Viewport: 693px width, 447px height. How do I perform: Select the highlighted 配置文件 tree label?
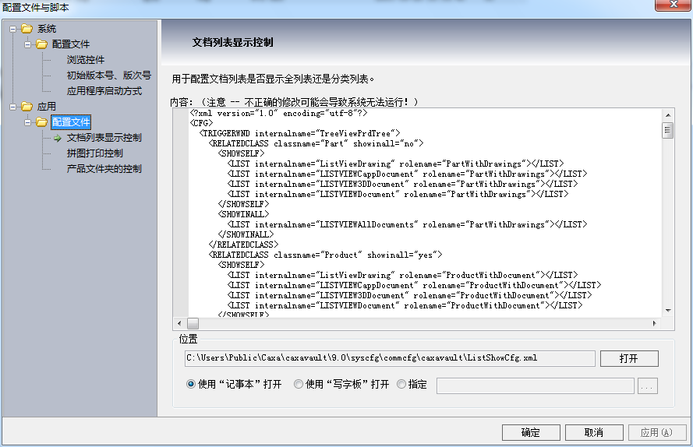pos(71,122)
